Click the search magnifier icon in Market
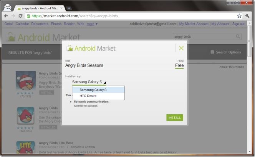 [x=238, y=36]
